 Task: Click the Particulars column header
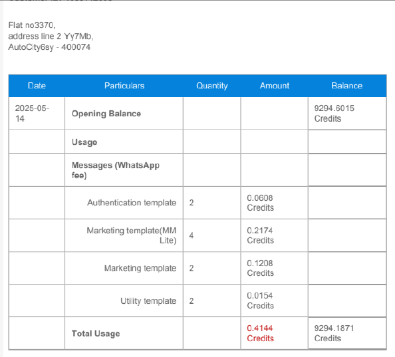[x=124, y=86]
